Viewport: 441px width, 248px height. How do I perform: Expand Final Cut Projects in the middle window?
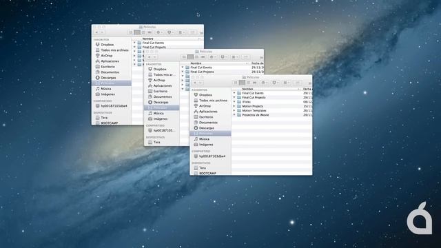pyautogui.click(x=182, y=72)
